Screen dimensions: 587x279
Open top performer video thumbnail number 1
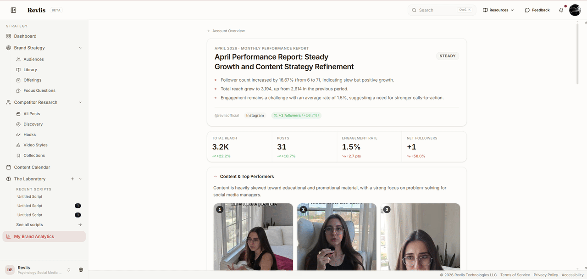[x=253, y=237]
